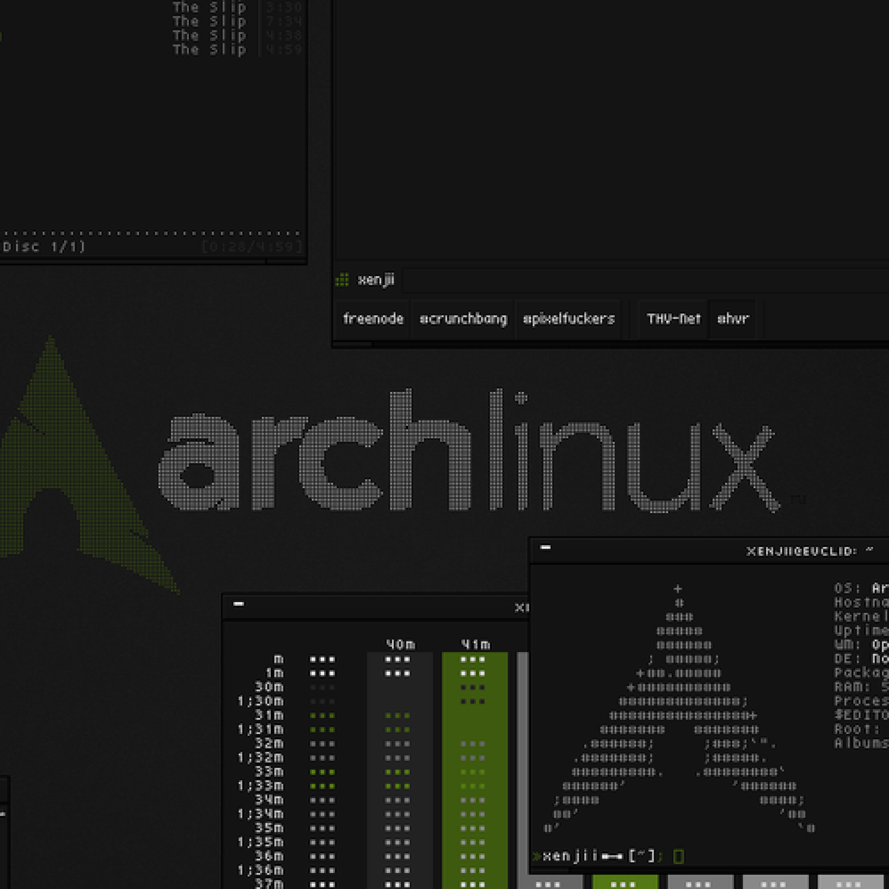Focus the IRC message input beside xenjii
This screenshot has width=889, height=889.
[x=644, y=280]
